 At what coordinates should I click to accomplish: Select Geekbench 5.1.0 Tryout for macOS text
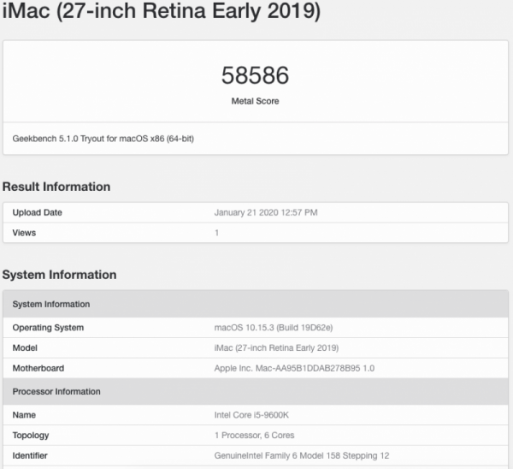pyautogui.click(x=103, y=139)
